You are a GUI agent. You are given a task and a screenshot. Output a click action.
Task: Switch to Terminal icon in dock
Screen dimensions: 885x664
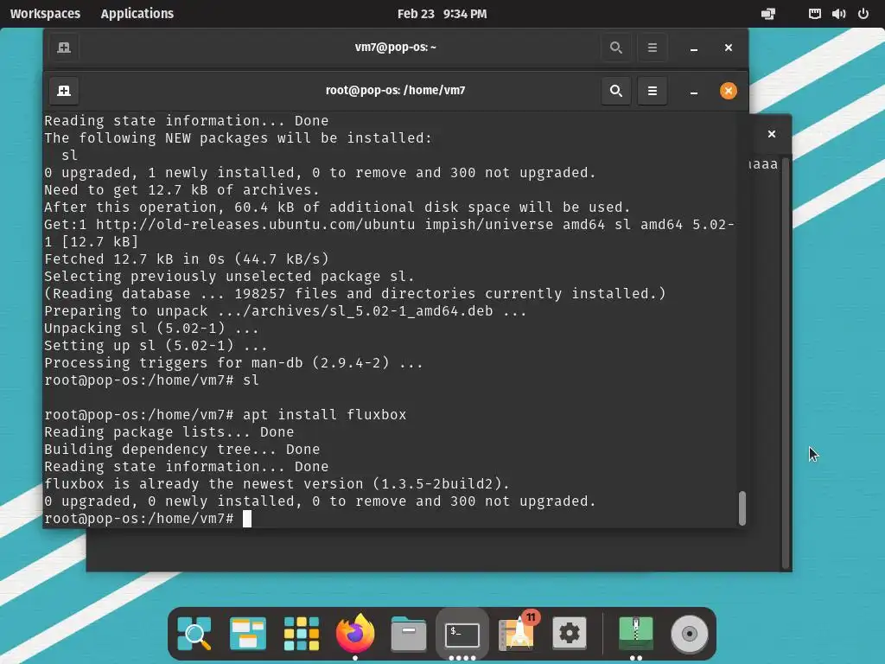click(x=462, y=634)
